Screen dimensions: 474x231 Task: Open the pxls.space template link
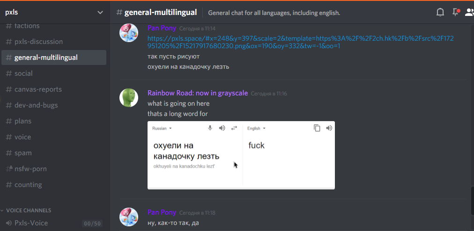(x=301, y=42)
